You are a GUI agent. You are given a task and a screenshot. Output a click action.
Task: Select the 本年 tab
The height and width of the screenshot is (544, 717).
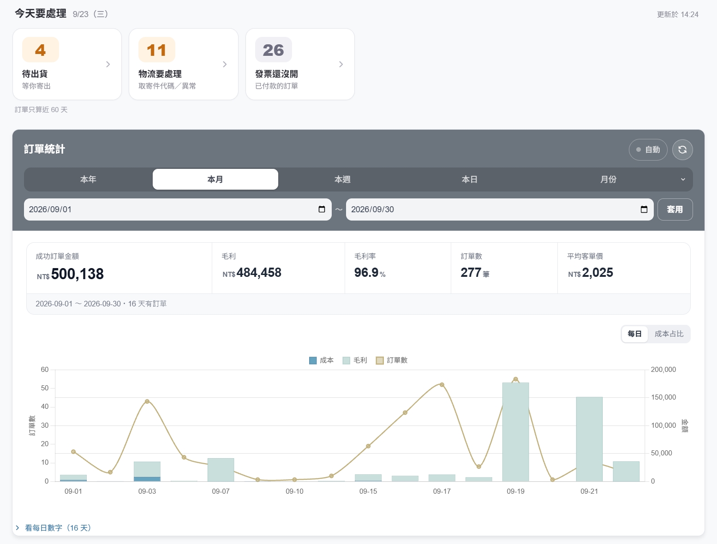pyautogui.click(x=88, y=179)
